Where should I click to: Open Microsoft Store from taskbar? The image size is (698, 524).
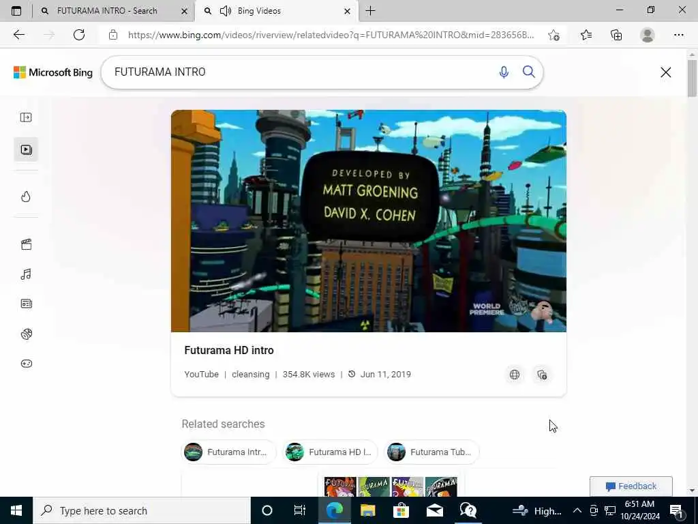tap(401, 510)
